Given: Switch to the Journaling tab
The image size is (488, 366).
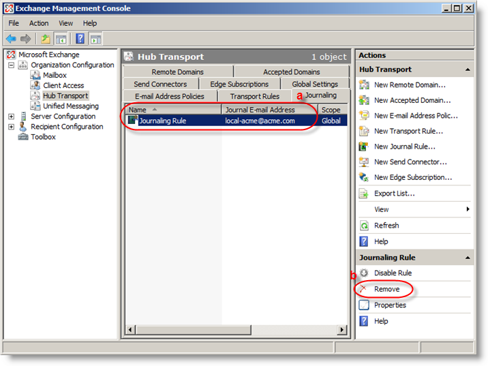Looking at the screenshot, I should pos(321,95).
